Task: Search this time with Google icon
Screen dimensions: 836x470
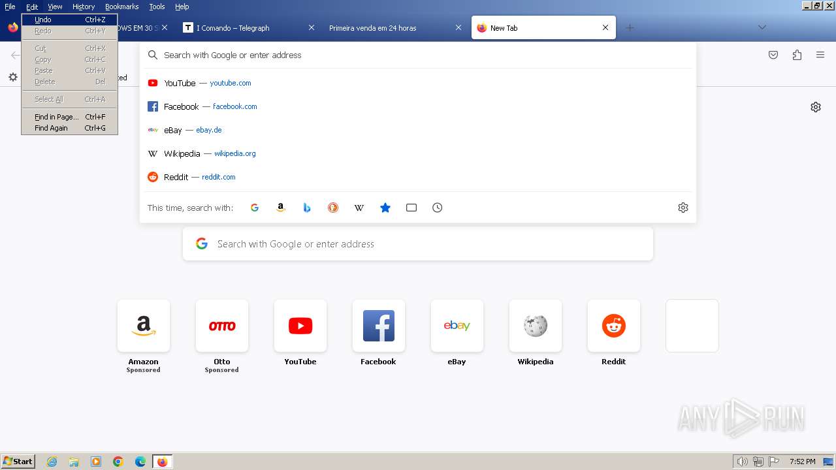Action: click(255, 208)
